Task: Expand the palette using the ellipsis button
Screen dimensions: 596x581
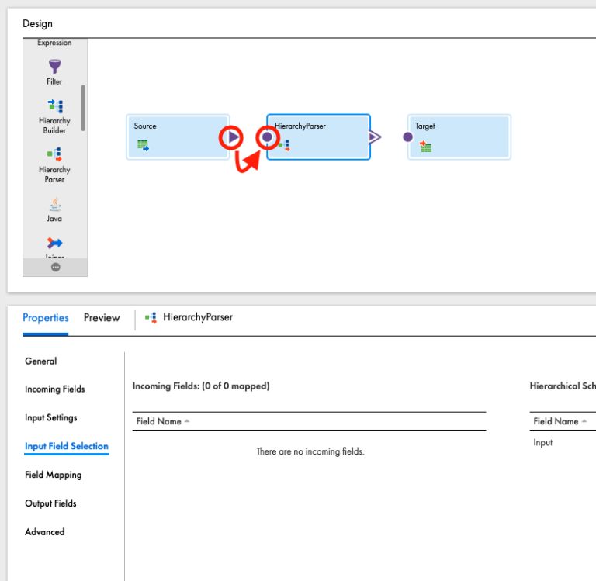Action: point(55,267)
